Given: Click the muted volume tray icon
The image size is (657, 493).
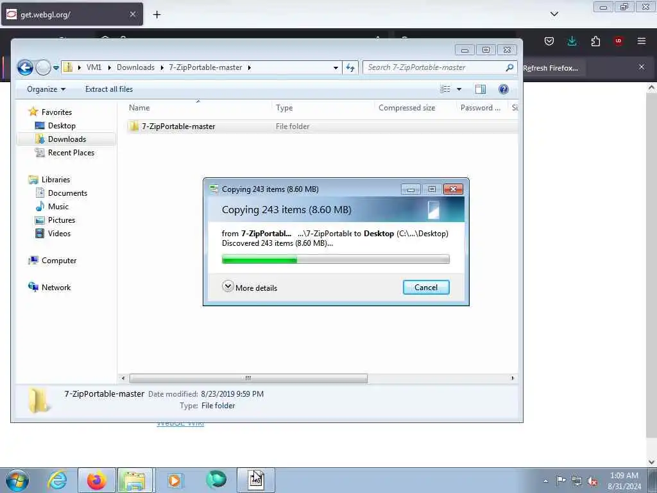Looking at the screenshot, I should [x=592, y=481].
